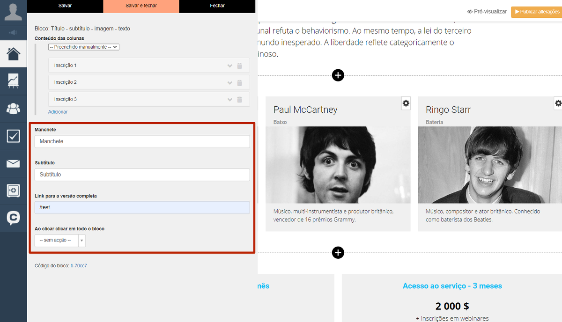Open the 'Preenchido manualmente' dropdown
The width and height of the screenshot is (562, 322).
[84, 47]
